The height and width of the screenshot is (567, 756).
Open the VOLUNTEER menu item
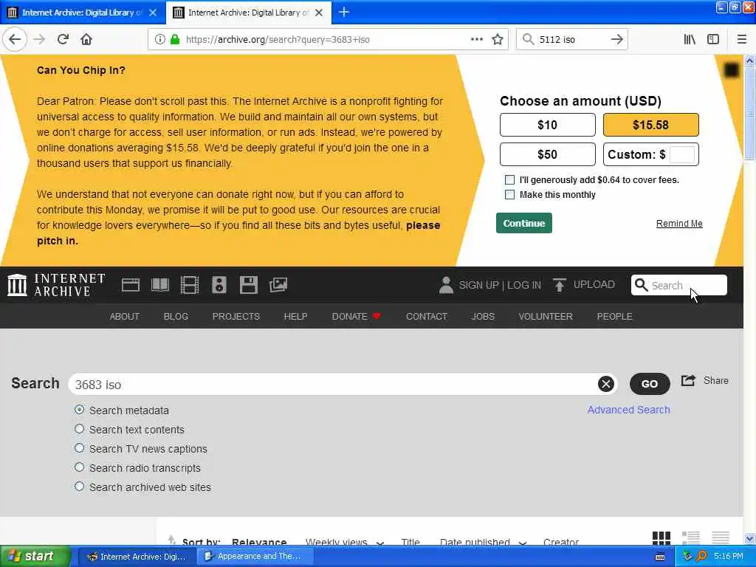546,316
